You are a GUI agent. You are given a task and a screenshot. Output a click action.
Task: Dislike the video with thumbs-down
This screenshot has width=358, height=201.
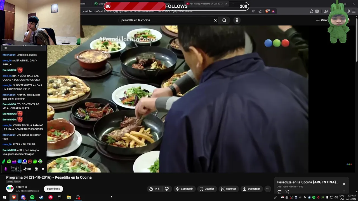pyautogui.click(x=167, y=189)
